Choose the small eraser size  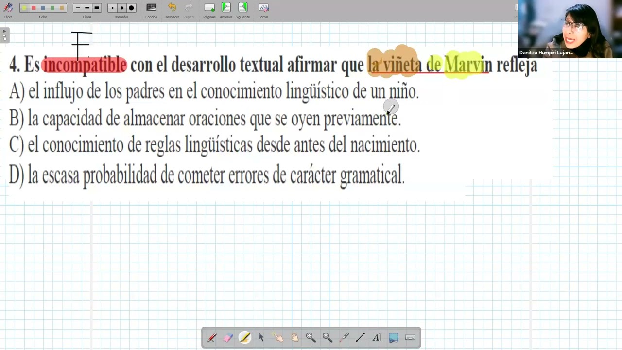click(112, 8)
